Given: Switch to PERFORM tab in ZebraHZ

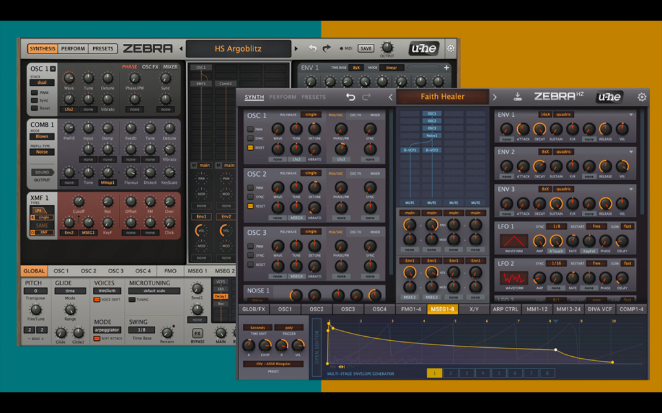Looking at the screenshot, I should (x=283, y=97).
